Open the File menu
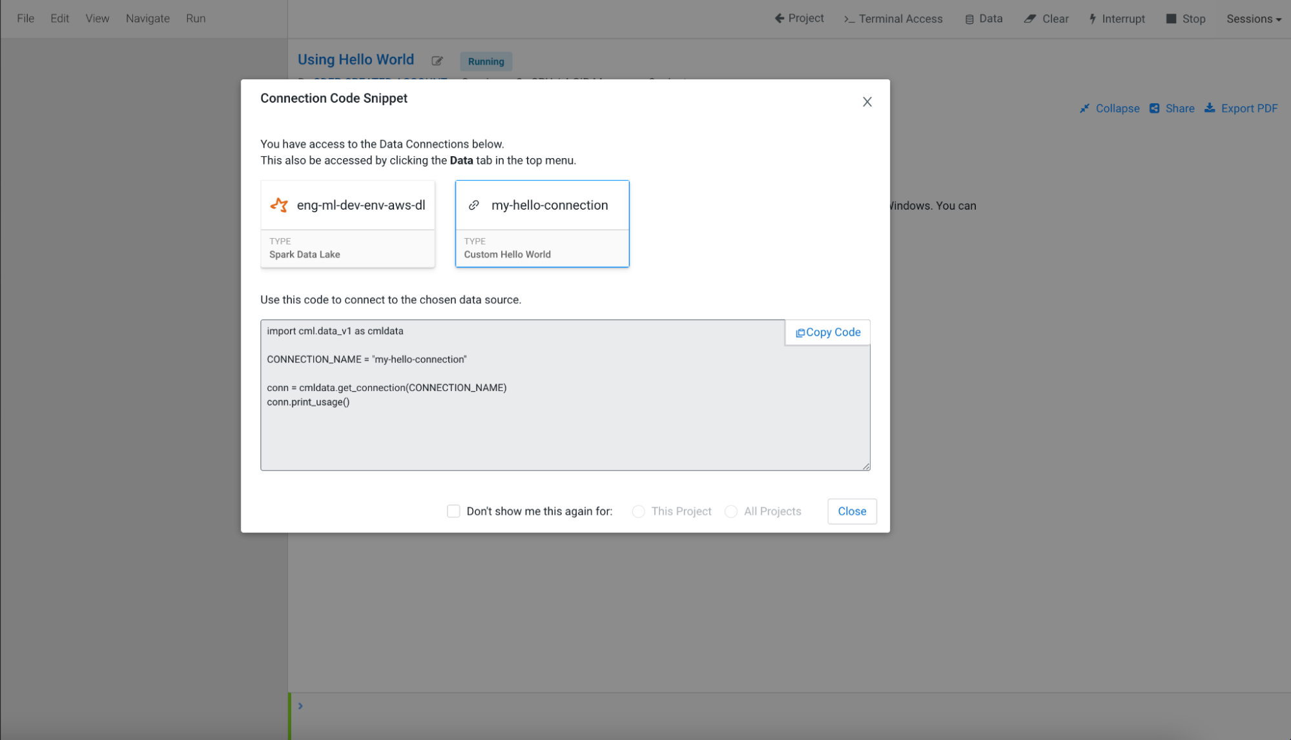 coord(26,19)
